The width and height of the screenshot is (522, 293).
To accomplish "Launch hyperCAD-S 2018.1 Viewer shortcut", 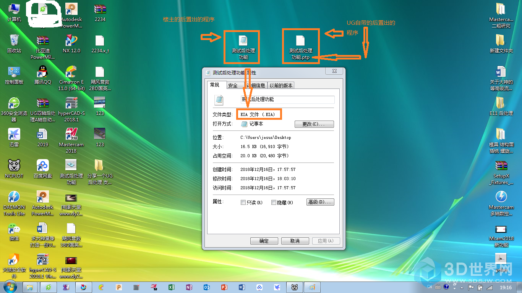I will 43,266.
